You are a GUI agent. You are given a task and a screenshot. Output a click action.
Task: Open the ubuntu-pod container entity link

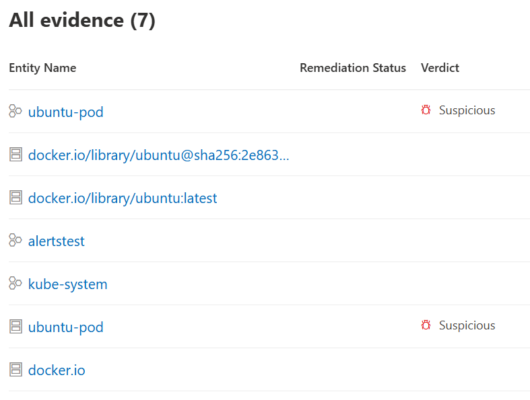coord(65,327)
